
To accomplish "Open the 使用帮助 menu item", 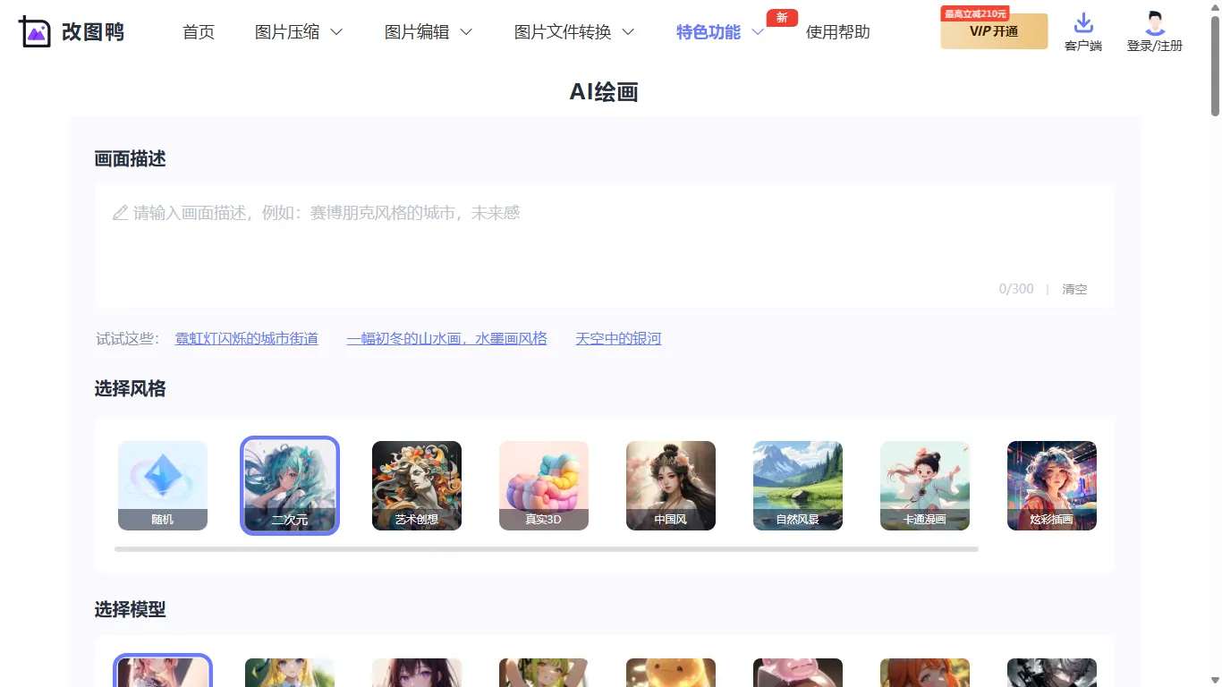I will click(837, 31).
